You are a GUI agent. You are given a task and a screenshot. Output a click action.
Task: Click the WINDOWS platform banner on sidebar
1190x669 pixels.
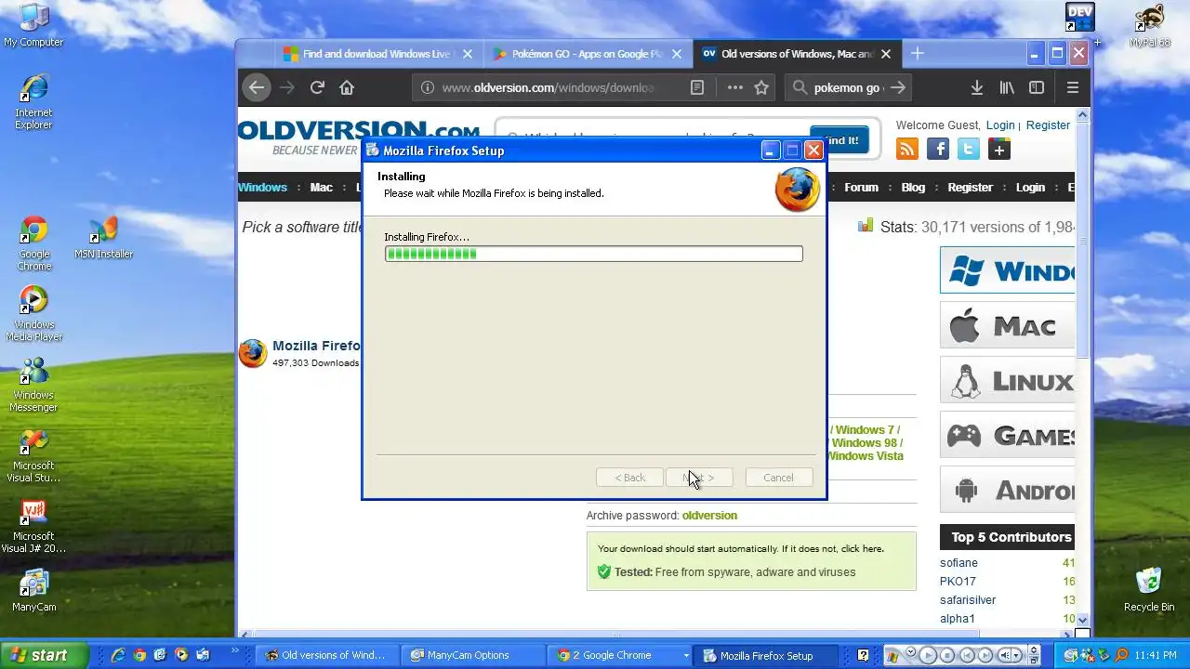point(1008,270)
